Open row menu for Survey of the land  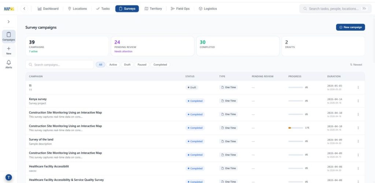click(x=358, y=141)
